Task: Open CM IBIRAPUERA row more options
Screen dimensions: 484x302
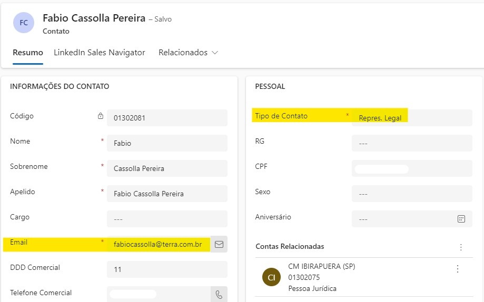Action: 457,269
